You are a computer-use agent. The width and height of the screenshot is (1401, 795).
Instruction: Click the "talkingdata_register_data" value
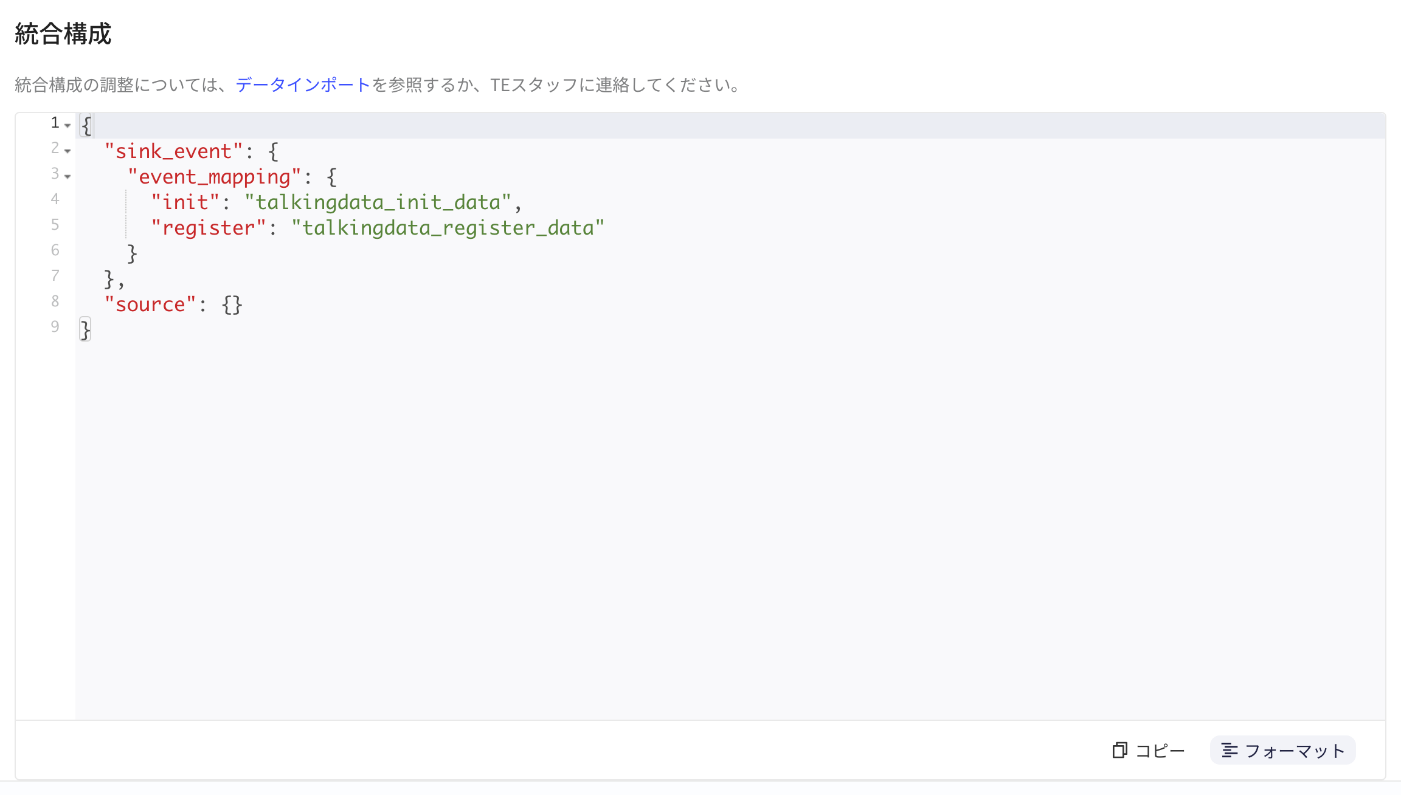click(x=448, y=228)
